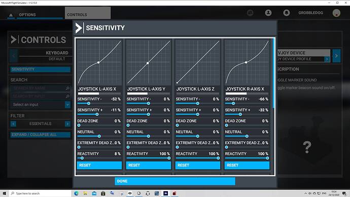Screen dimensions: 350x197
Task: Open the taskbar gear settings icon
Action: click(139, 193)
